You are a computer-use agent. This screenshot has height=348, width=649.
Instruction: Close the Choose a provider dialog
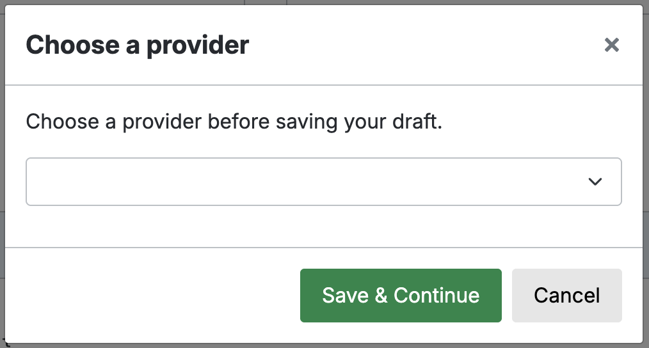point(612,45)
